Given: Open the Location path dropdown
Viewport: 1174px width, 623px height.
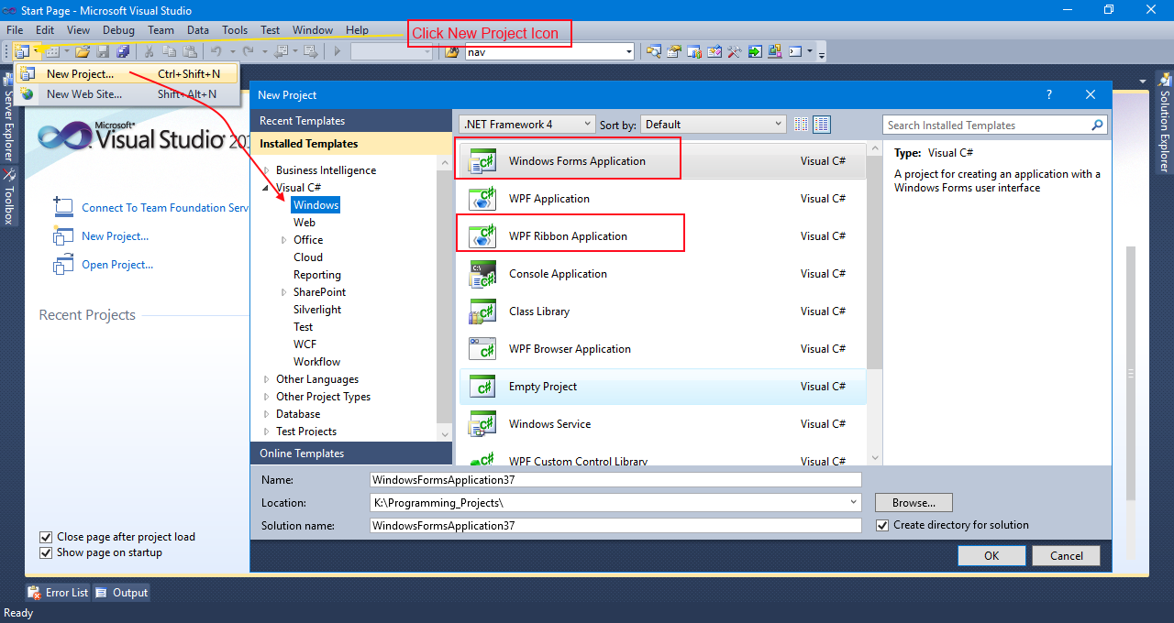Looking at the screenshot, I should click(854, 502).
